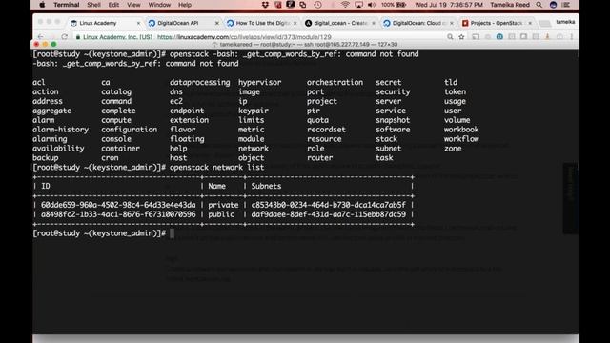Image resolution: width=610 pixels, height=343 pixels.
Task: Click 'recordset' in the command list
Action: click(326, 130)
